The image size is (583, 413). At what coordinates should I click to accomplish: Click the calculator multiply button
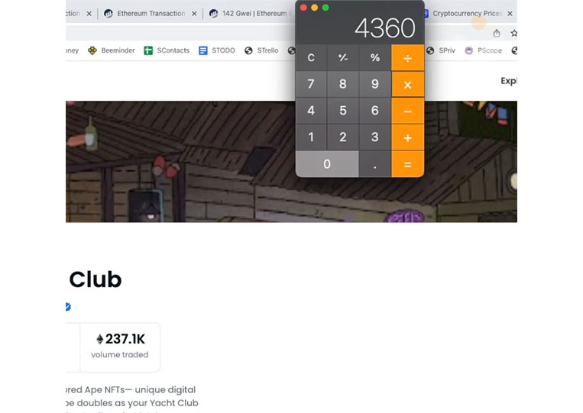pyautogui.click(x=407, y=85)
